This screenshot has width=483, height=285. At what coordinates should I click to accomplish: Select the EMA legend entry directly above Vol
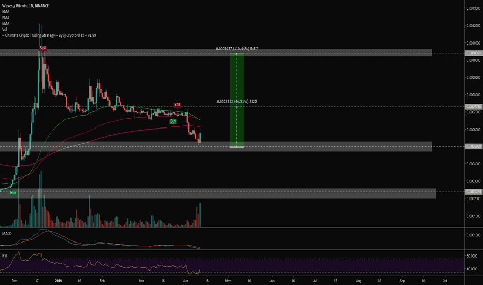(x=6, y=24)
